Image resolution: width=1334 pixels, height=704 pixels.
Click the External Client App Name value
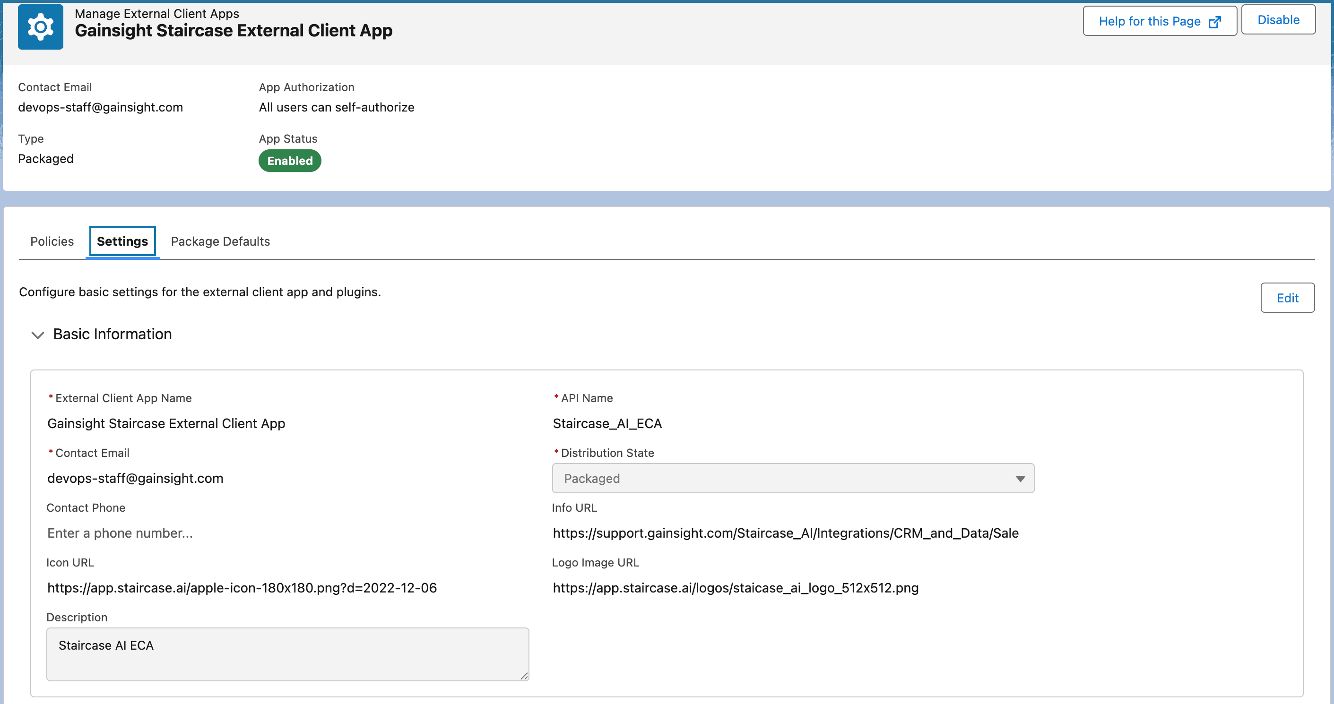(x=166, y=423)
